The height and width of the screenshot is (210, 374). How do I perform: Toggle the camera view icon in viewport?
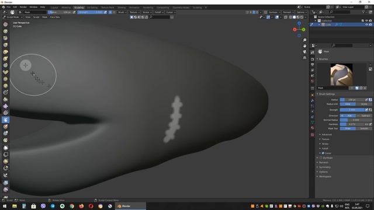[304, 52]
